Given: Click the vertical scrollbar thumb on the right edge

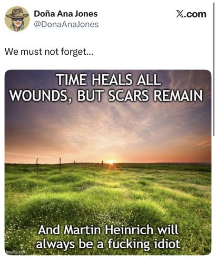Looking at the screenshot, I should pyautogui.click(x=214, y=68).
